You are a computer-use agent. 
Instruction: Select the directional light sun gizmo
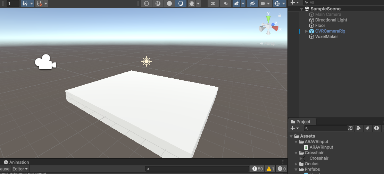[x=147, y=61]
